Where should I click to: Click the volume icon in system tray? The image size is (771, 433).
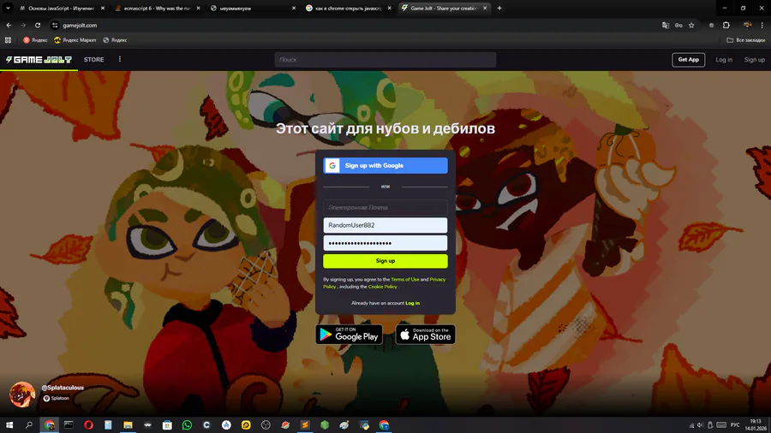[700, 425]
